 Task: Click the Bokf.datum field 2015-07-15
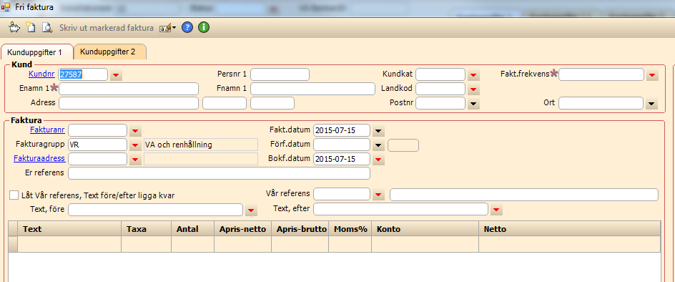pyautogui.click(x=342, y=159)
